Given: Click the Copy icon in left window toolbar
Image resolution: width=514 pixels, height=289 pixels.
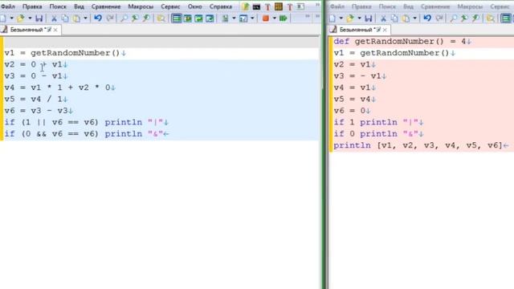Looking at the screenshot, I should (65, 18).
